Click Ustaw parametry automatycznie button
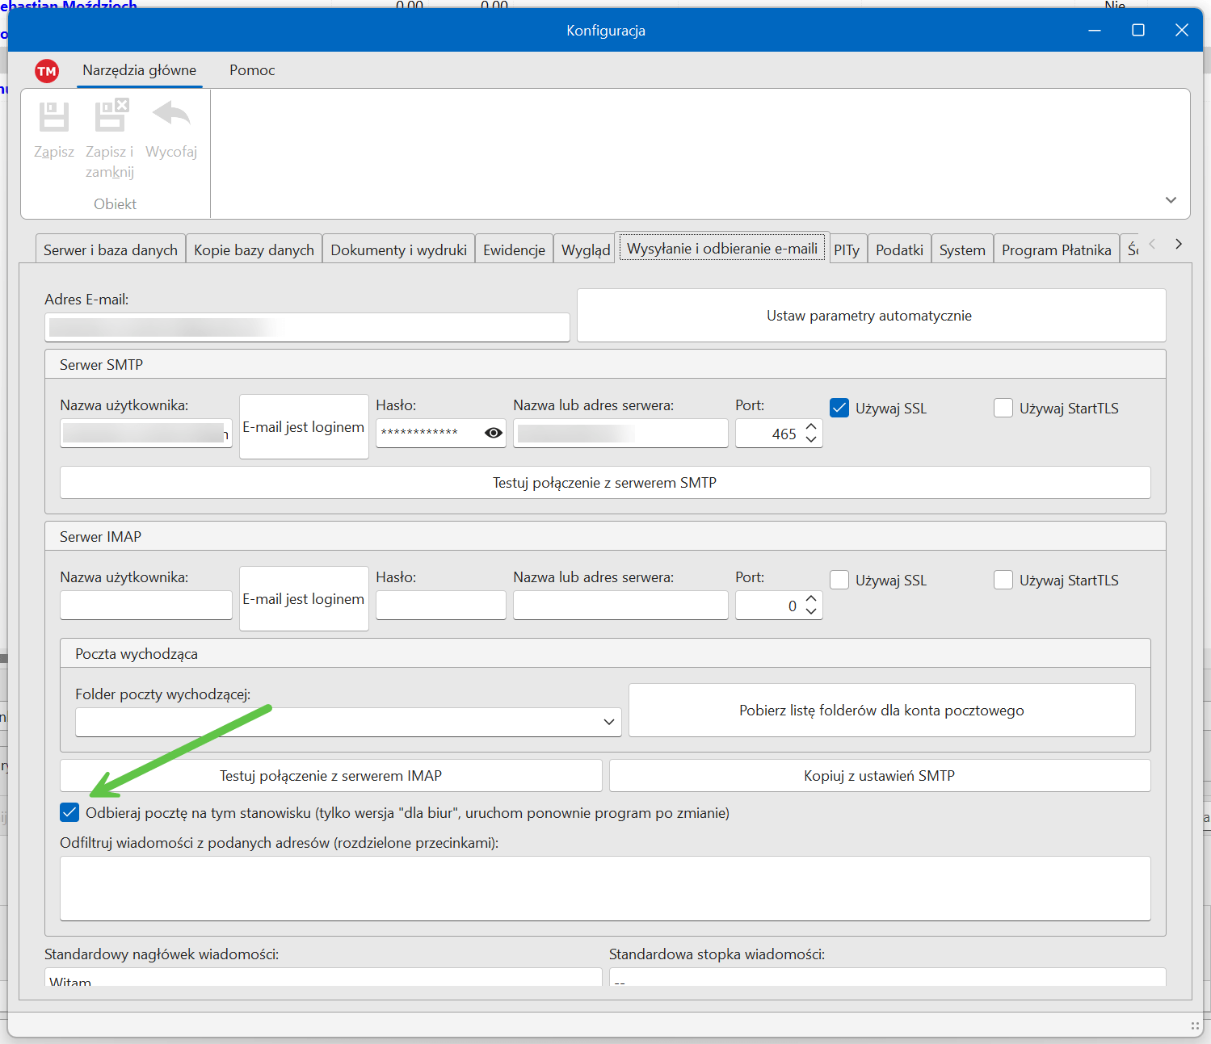 click(x=869, y=316)
